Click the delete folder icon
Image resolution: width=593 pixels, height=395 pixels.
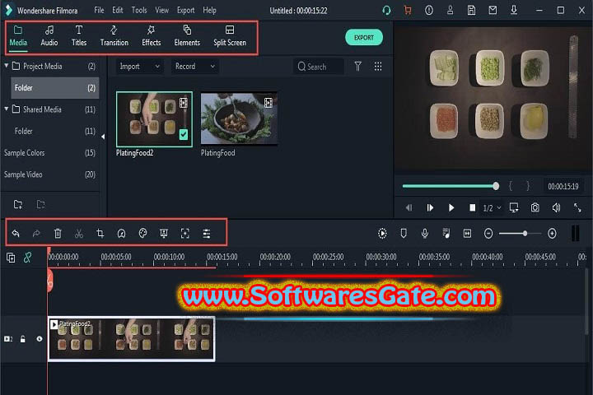(41, 204)
